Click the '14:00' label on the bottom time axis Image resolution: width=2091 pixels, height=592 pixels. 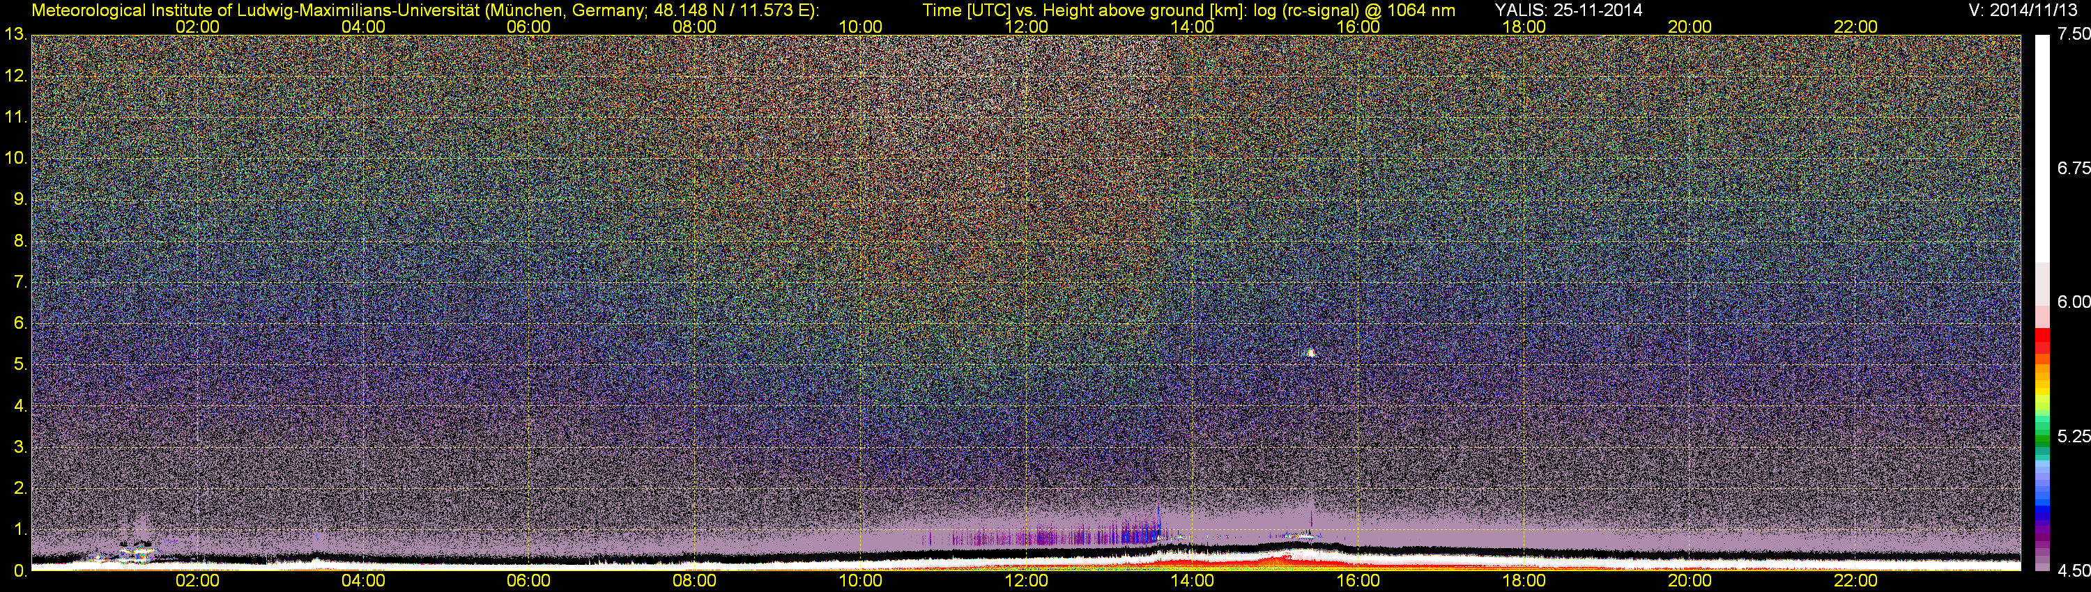pyautogui.click(x=1193, y=581)
